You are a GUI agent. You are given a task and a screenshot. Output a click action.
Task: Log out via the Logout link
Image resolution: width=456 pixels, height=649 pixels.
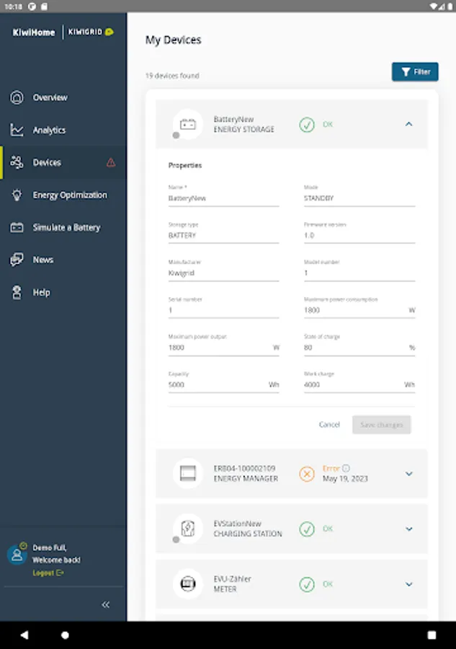[x=48, y=573]
